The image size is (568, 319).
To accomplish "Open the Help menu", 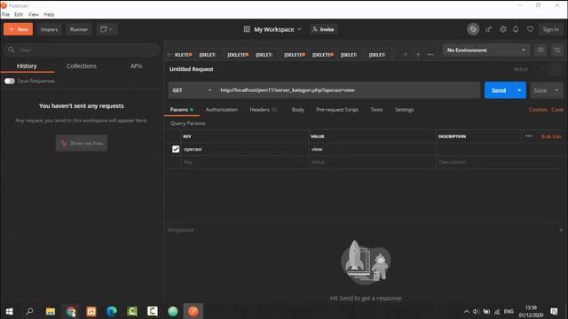I will coord(49,14).
